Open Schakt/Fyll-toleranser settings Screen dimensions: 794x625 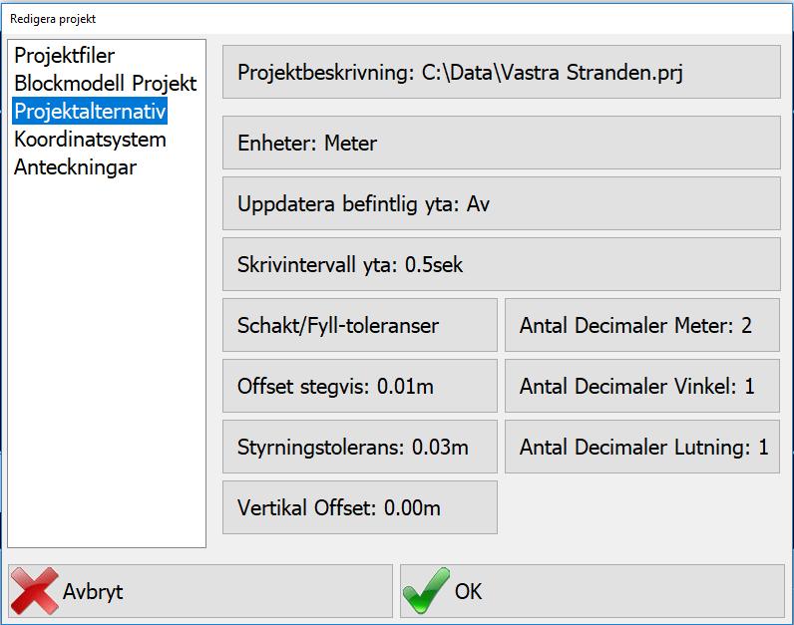360,325
